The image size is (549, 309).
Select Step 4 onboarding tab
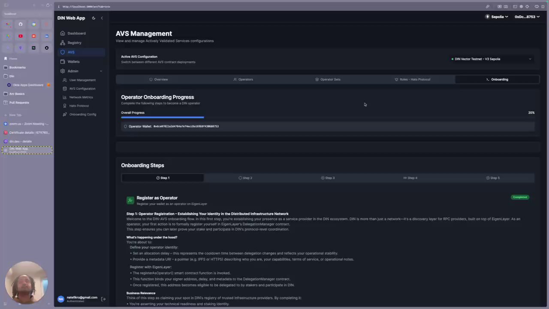point(410,178)
